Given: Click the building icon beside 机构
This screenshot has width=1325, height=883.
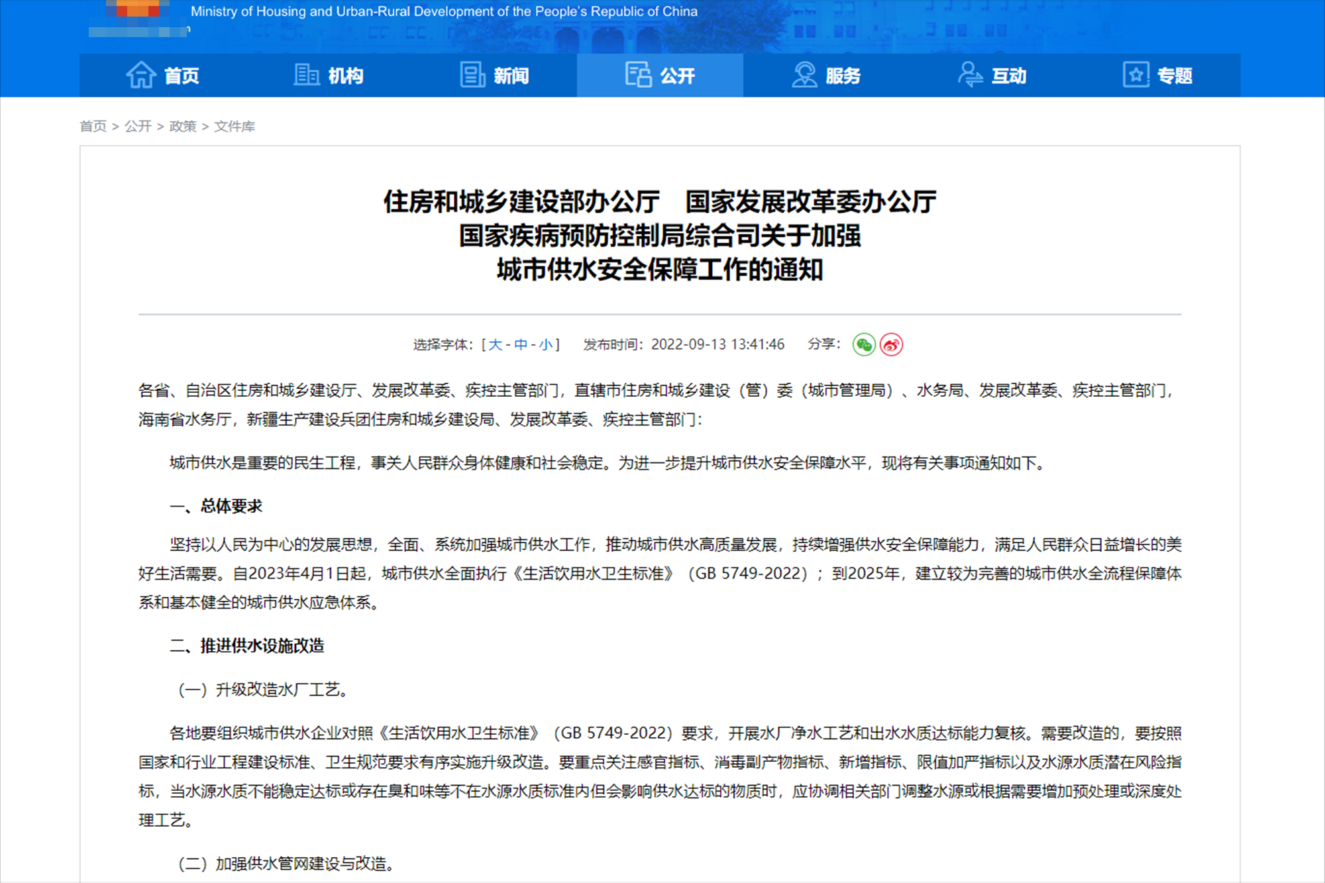Looking at the screenshot, I should (x=307, y=75).
